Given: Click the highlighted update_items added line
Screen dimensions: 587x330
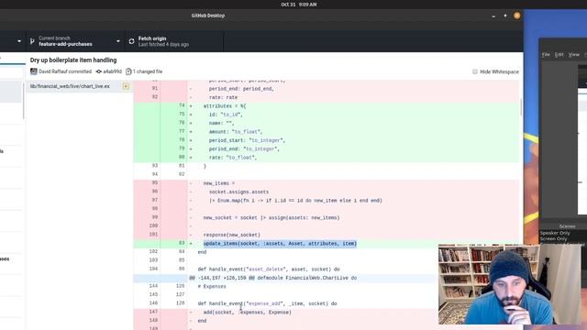Looking at the screenshot, I should point(280,244).
